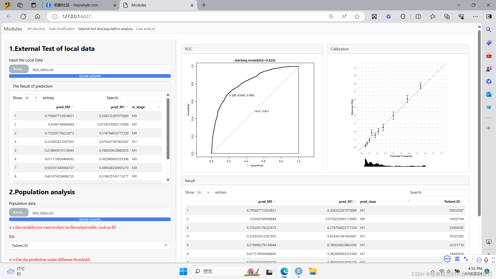Switch to the Introduction tab
Screen dimensions: 496x279
(x=36, y=29)
